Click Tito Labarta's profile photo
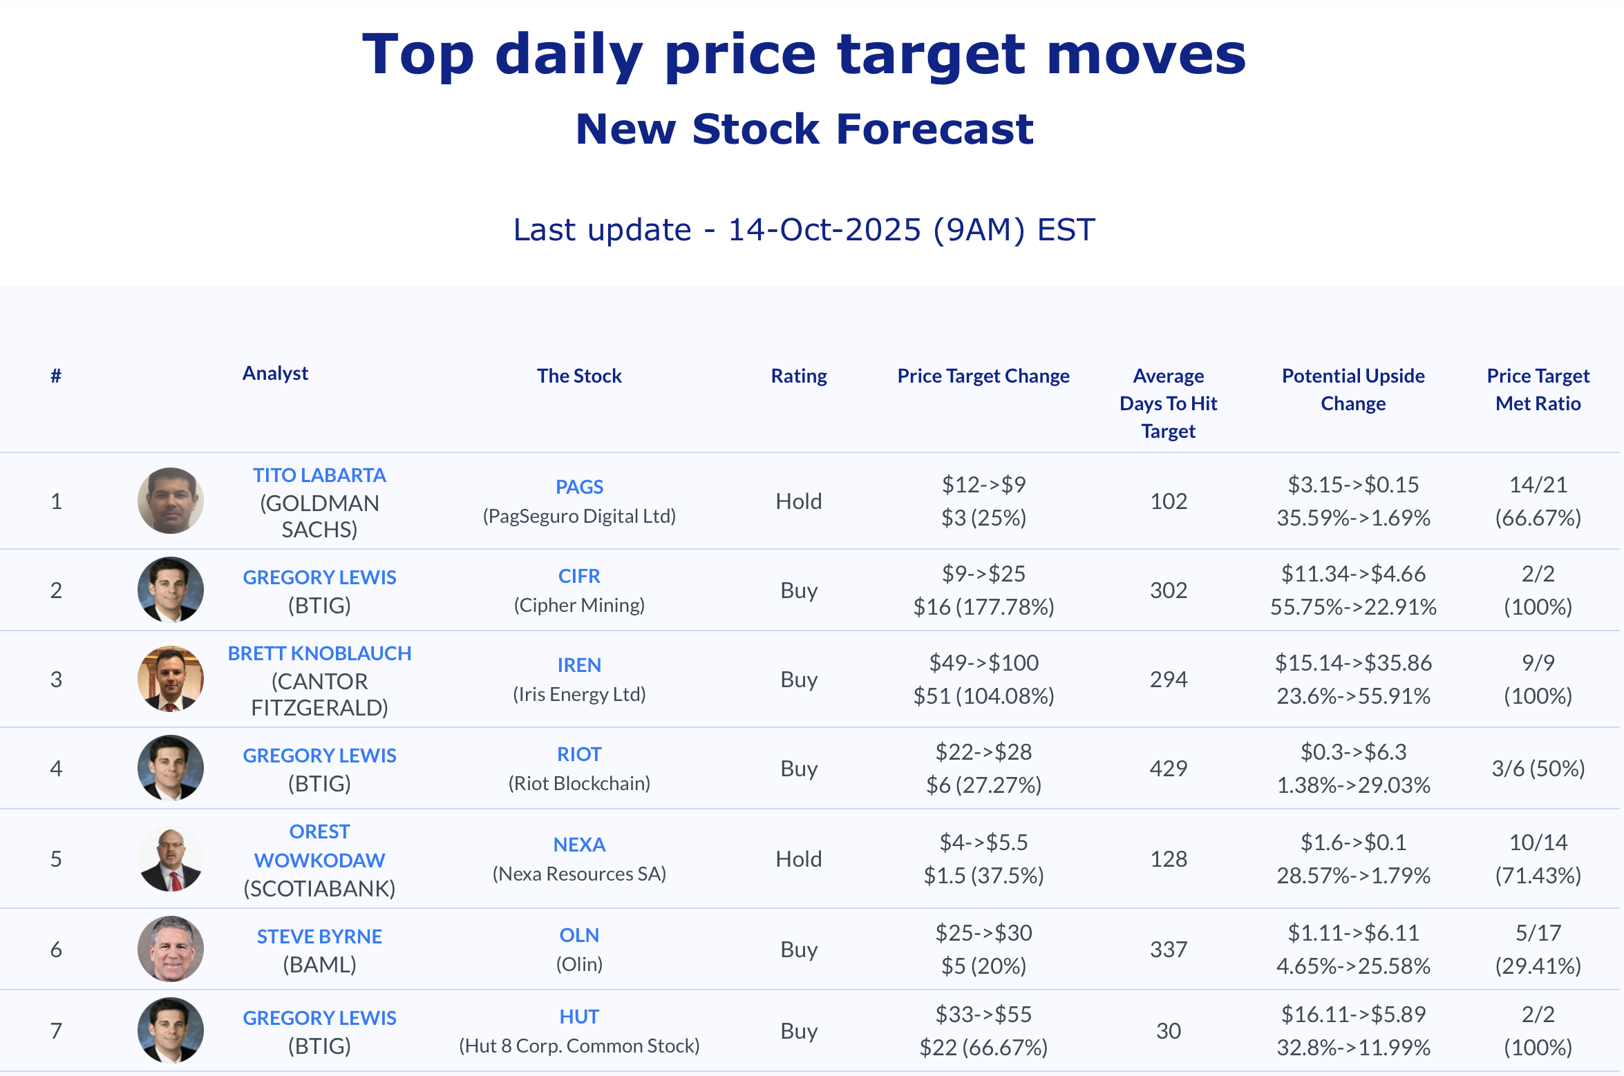1624x1076 pixels. (x=171, y=501)
